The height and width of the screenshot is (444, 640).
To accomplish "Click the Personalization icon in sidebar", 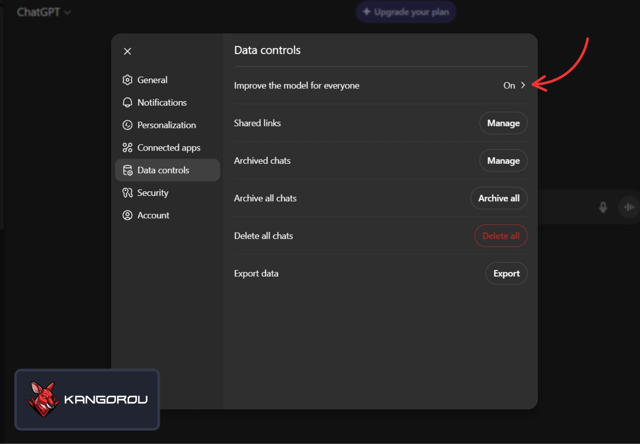I will 128,125.
